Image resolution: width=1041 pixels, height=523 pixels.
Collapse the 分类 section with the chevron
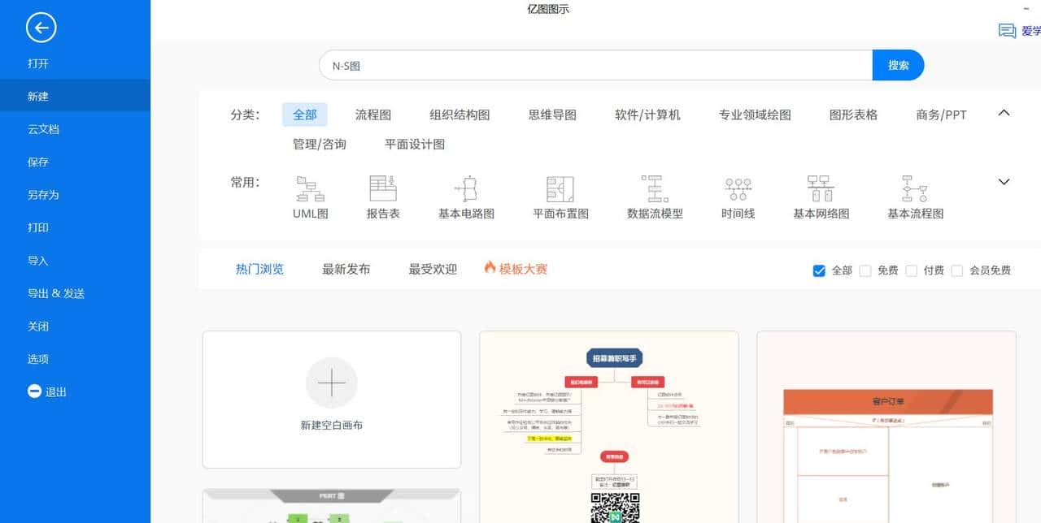coord(1003,114)
